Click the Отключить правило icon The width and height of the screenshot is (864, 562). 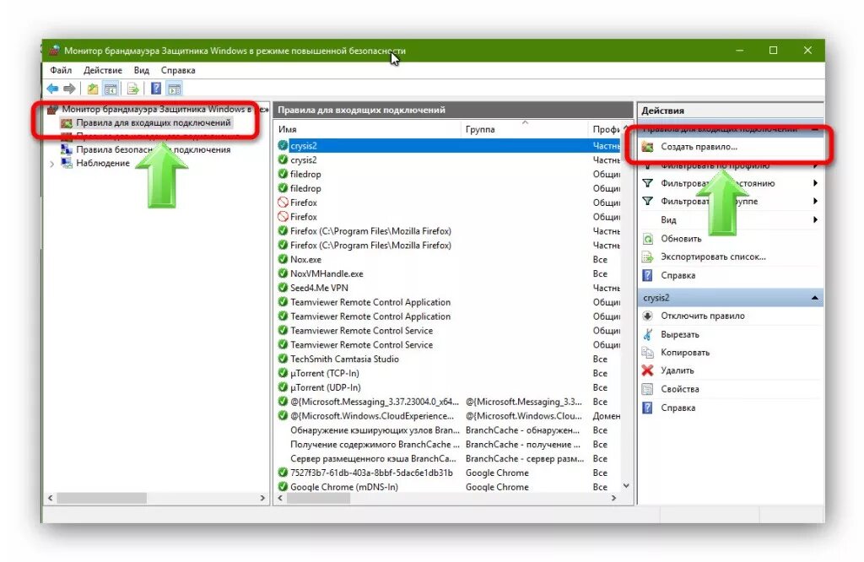648,316
